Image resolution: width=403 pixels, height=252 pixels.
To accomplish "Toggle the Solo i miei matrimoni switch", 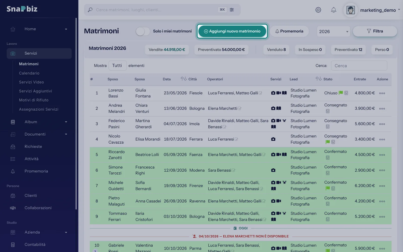I will click(x=143, y=31).
